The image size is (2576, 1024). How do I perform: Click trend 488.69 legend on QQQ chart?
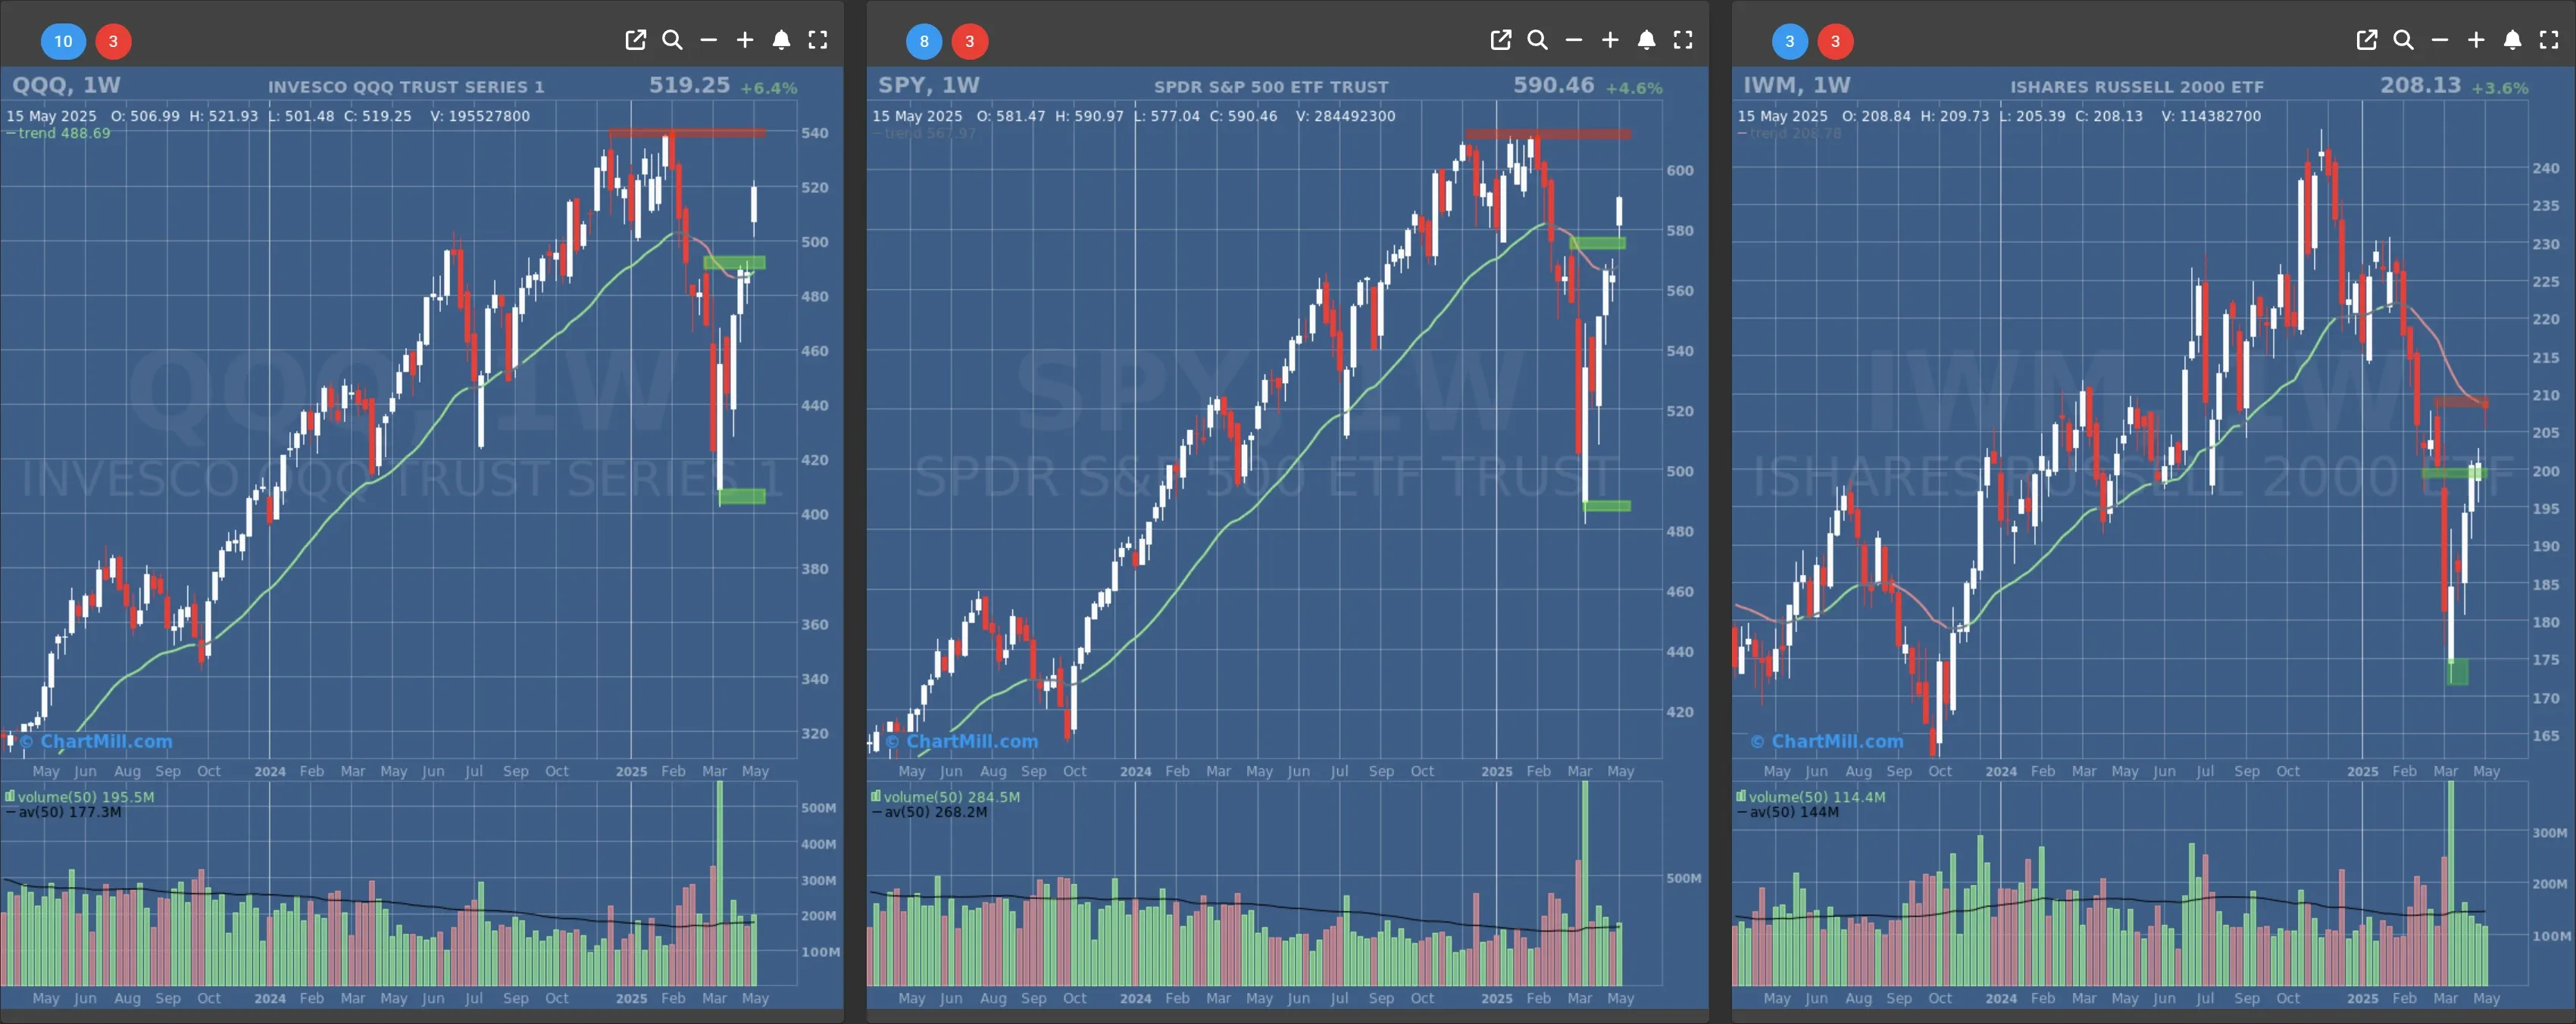point(59,133)
